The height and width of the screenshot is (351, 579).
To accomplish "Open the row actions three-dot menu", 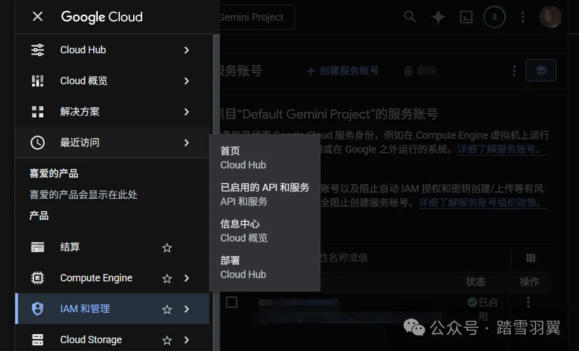I will 528,302.
